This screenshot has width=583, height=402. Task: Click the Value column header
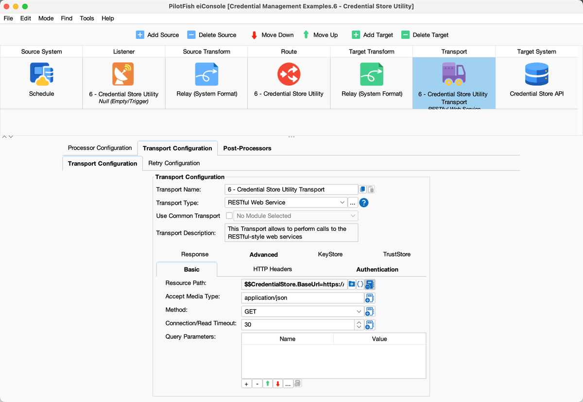coord(379,339)
